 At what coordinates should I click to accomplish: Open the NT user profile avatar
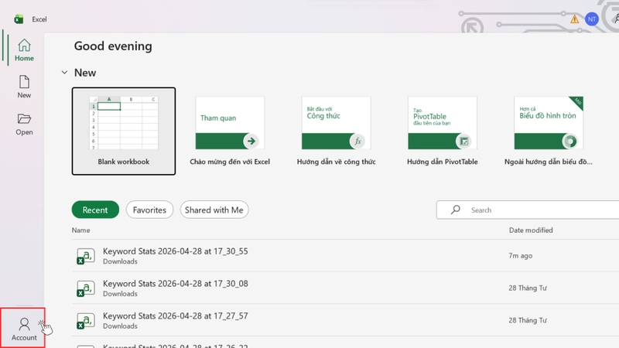coord(591,19)
